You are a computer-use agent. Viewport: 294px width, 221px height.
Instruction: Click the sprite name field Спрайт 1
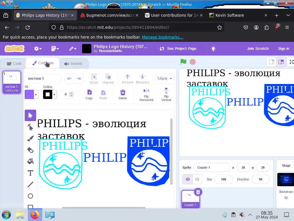212,167
